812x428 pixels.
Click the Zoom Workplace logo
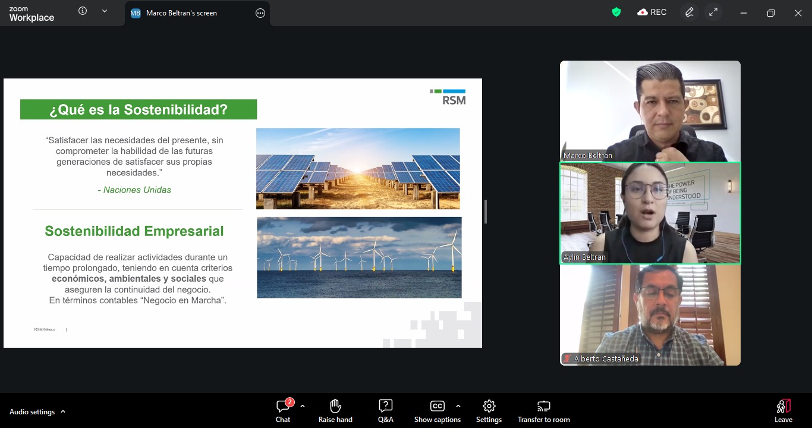pos(32,14)
